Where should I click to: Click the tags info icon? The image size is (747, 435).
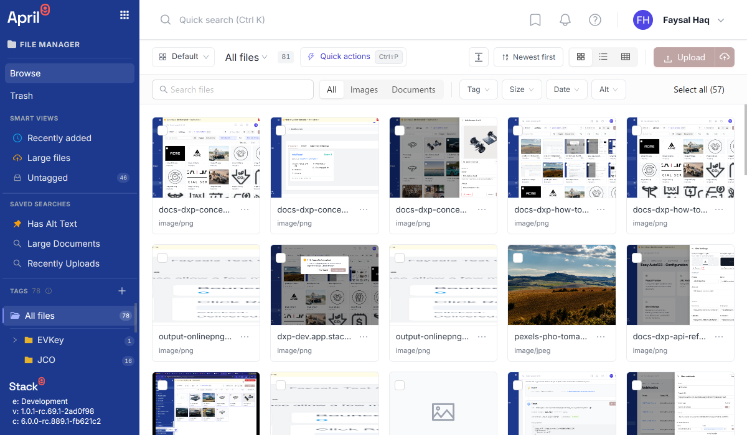click(x=49, y=291)
